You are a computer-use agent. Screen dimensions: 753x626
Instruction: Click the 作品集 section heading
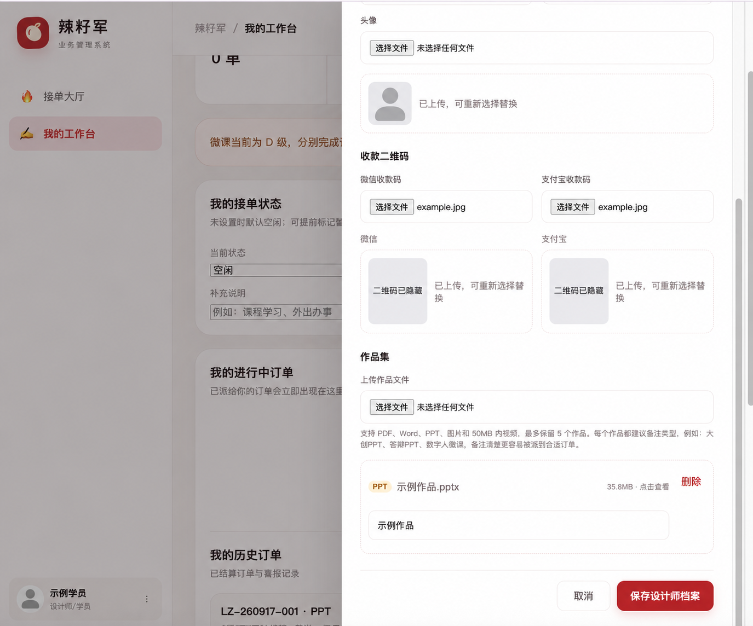pyautogui.click(x=375, y=357)
